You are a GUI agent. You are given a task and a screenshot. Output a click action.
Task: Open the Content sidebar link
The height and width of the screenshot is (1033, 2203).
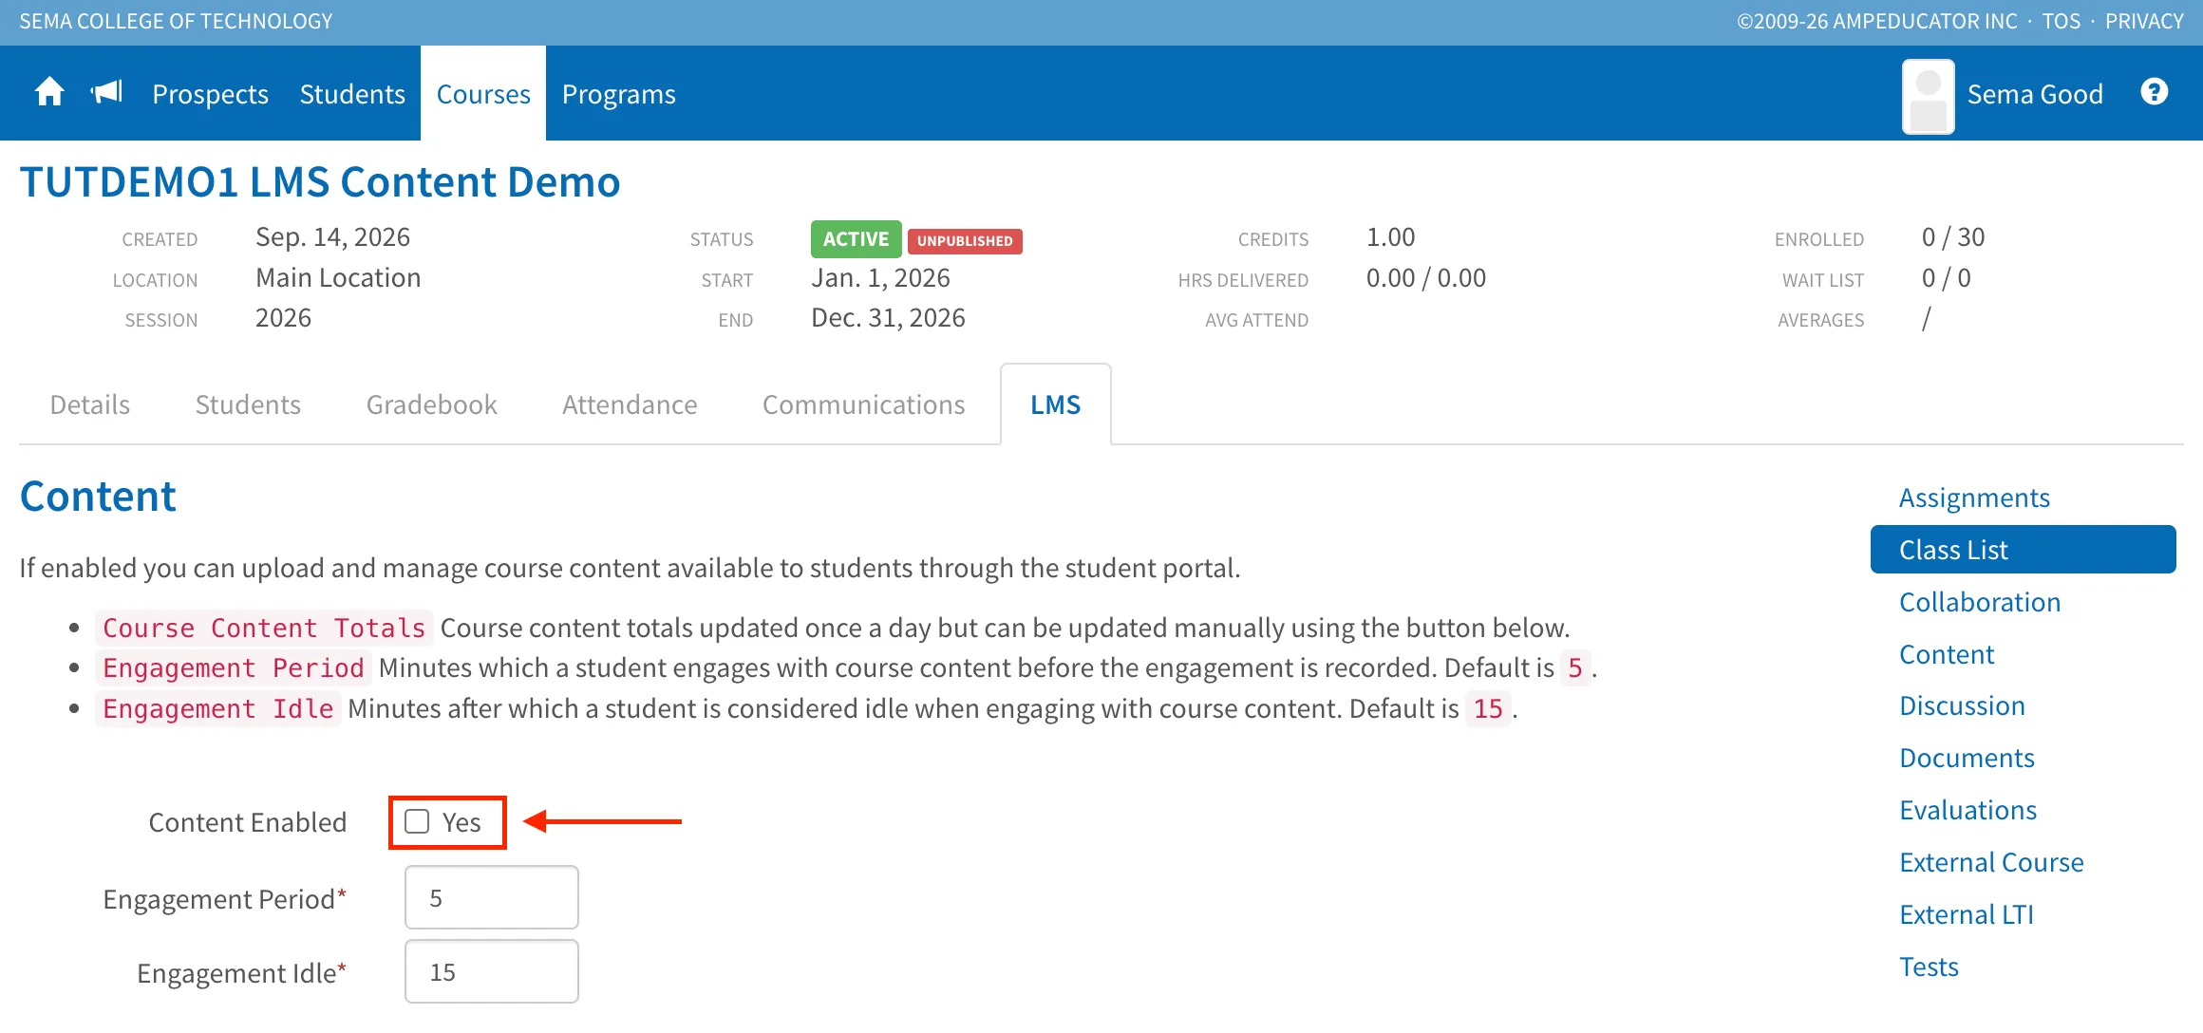pos(1947,654)
